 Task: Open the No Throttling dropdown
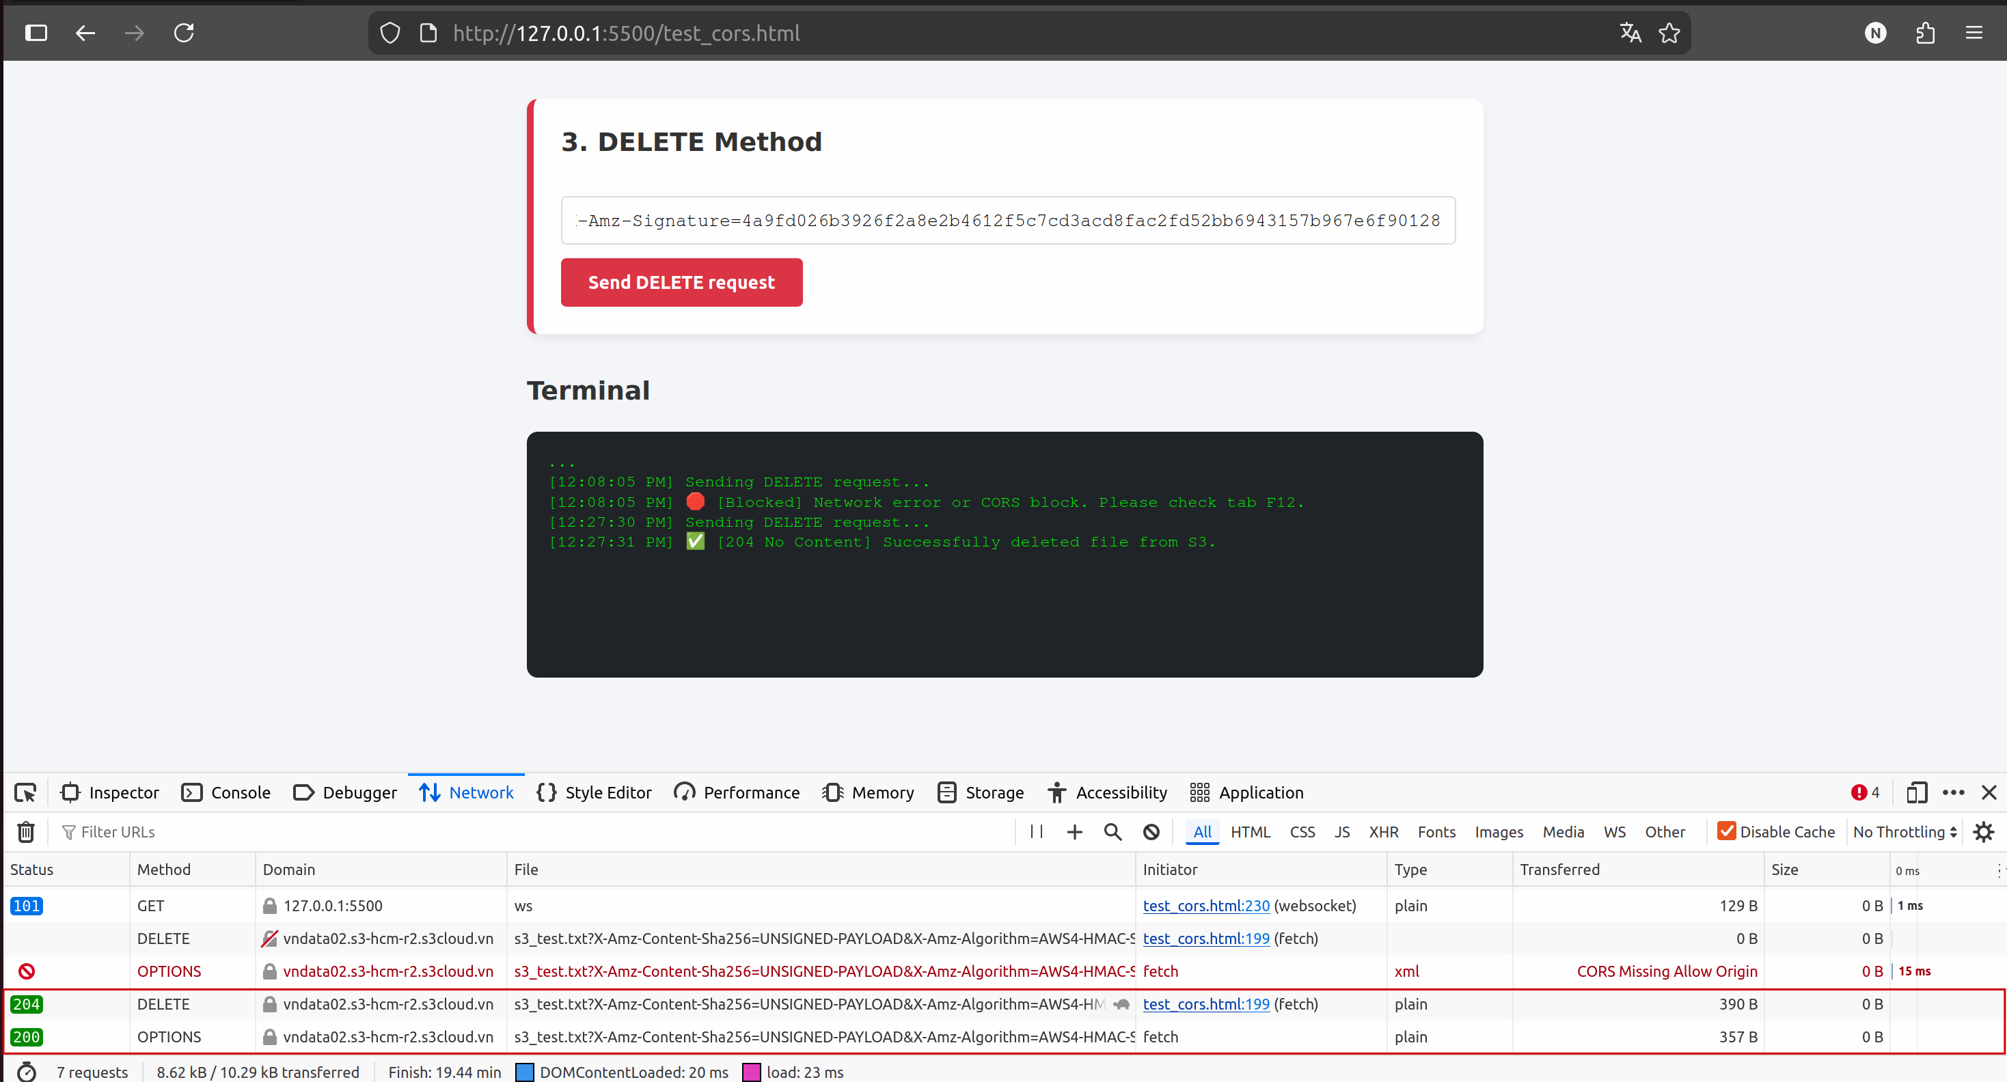pos(1904,832)
